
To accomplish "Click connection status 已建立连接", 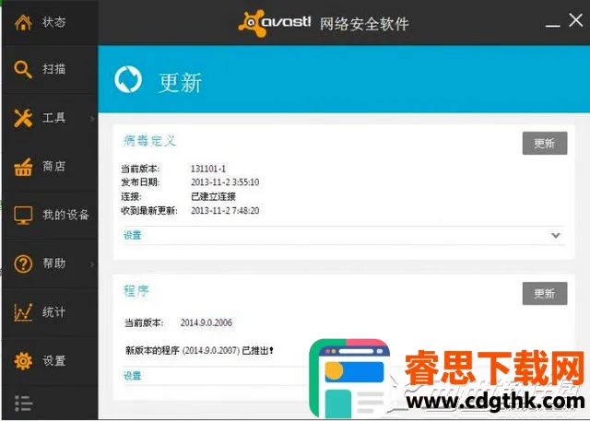I will coord(213,196).
